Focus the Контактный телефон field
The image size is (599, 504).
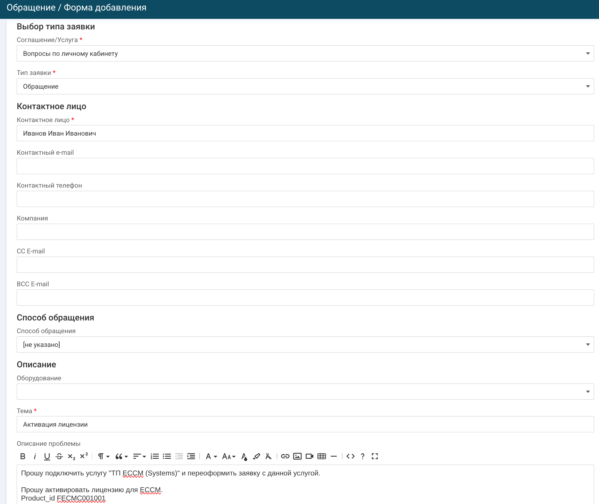[x=305, y=199]
